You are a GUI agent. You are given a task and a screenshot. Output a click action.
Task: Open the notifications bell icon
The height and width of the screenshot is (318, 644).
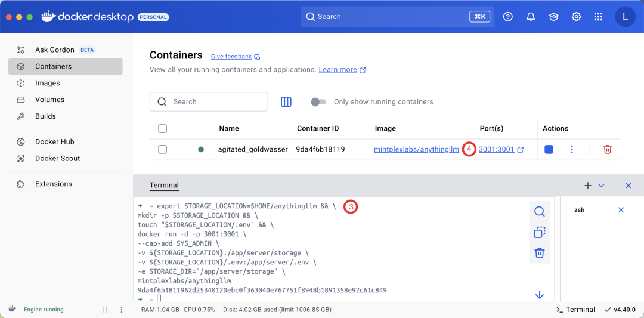tap(531, 17)
